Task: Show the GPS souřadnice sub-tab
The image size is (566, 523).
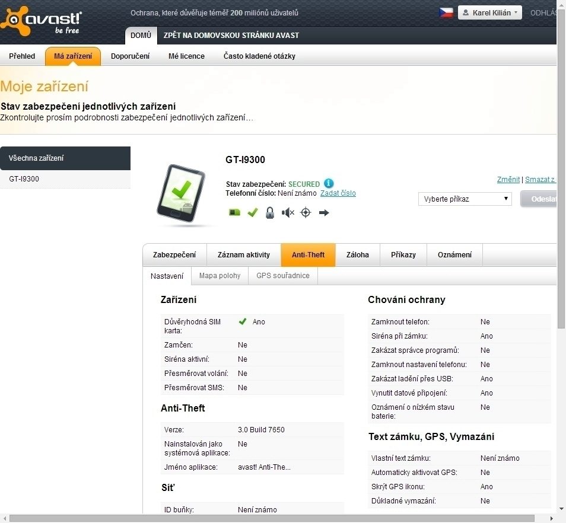Action: pos(282,276)
